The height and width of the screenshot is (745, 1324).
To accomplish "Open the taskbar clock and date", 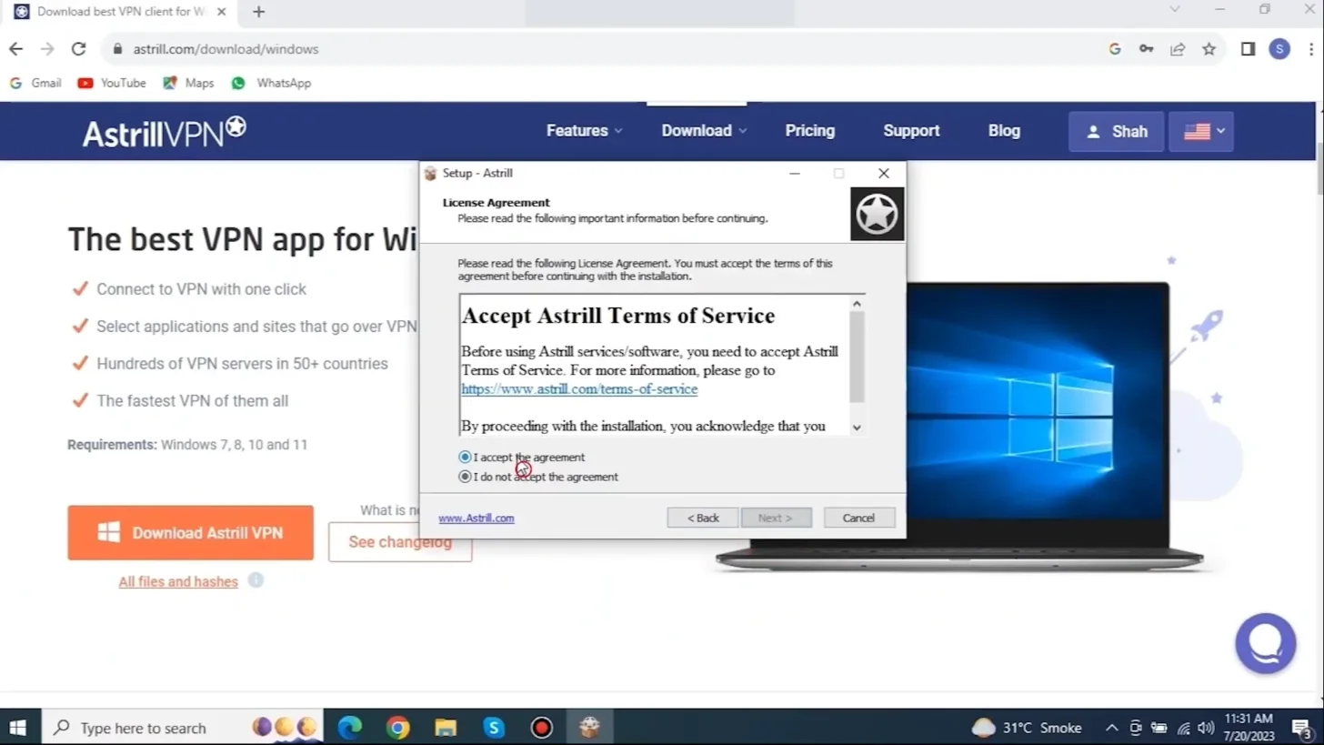I will coord(1249,727).
